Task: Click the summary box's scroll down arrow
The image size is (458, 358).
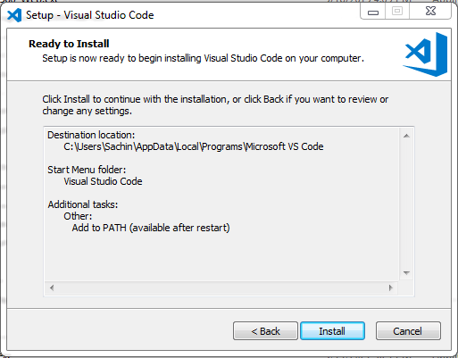Action: [x=406, y=273]
